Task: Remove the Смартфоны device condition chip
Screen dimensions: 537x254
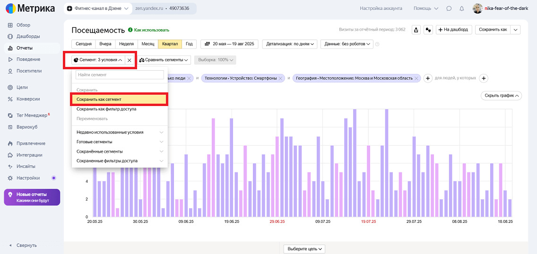Action: tap(281, 78)
